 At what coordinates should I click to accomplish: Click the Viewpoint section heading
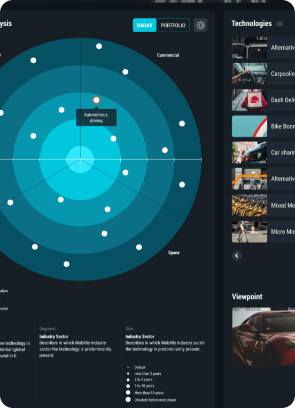(247, 297)
